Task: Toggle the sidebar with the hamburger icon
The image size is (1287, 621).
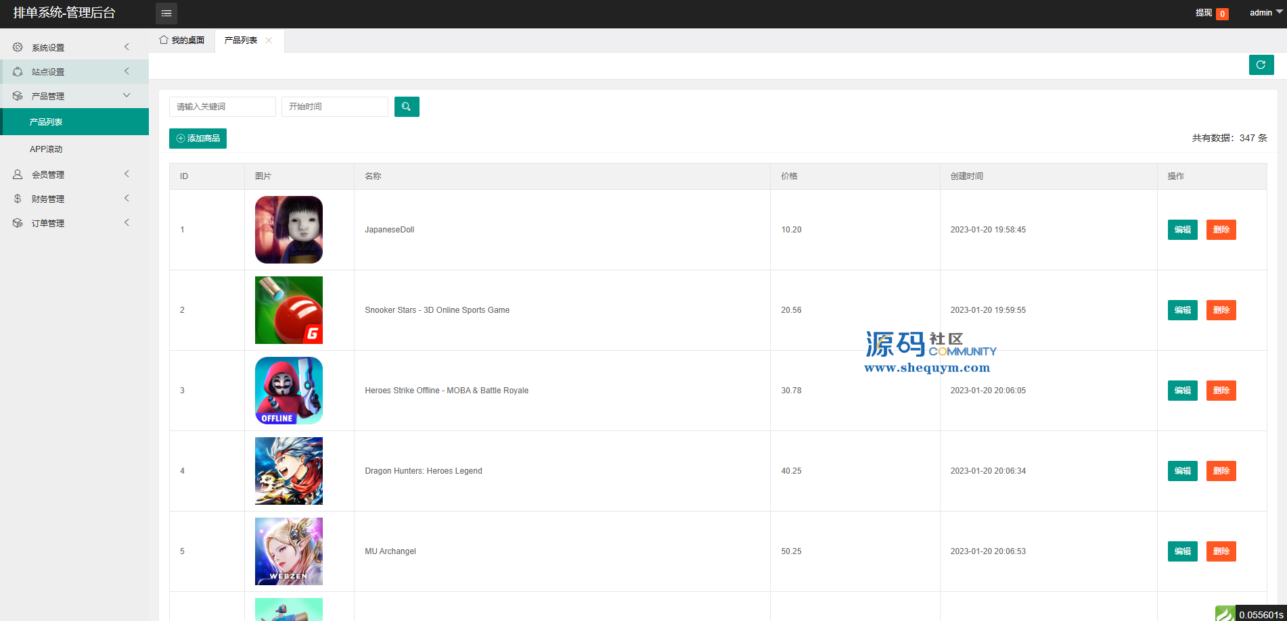Action: coord(166,14)
